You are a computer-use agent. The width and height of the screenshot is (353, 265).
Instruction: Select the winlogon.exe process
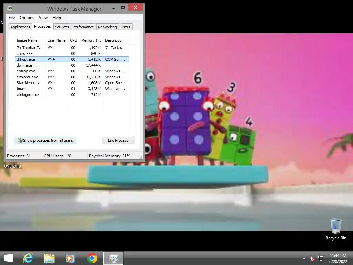[x=72, y=95]
